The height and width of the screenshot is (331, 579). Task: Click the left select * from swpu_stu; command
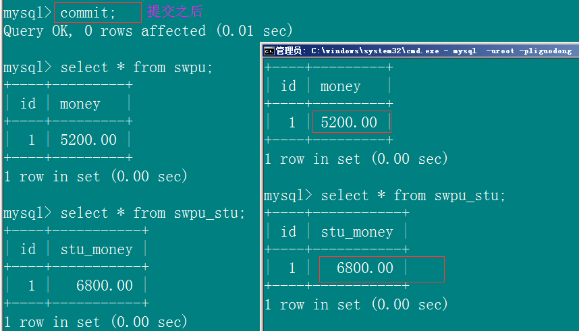click(153, 213)
